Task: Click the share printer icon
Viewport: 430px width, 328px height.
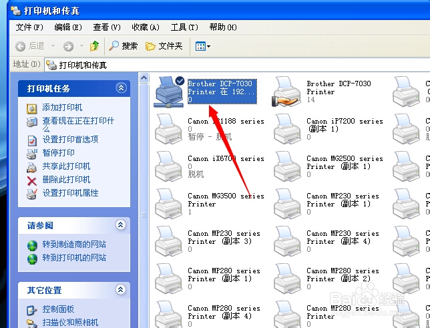Action: (32, 168)
